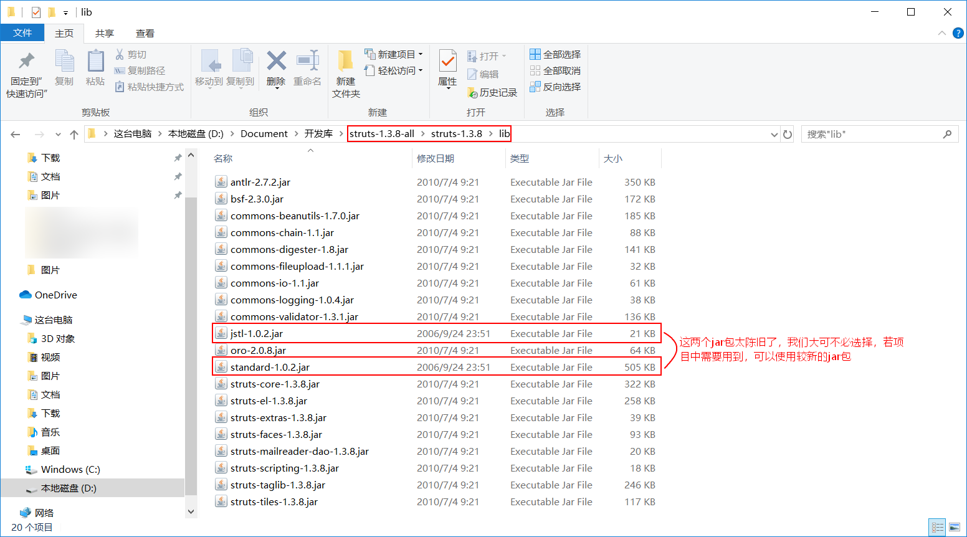Viewport: 967px width, 537px height.
Task: Click the search magnifier icon
Action: (x=947, y=134)
